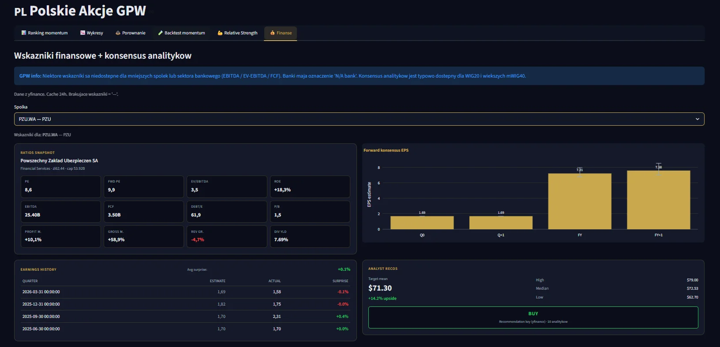Click the GPW info notice banner
This screenshot has width=720, height=347.
coord(359,76)
